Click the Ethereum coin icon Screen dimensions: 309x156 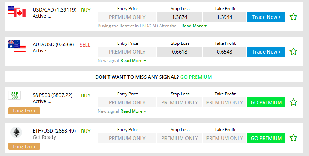(16, 132)
